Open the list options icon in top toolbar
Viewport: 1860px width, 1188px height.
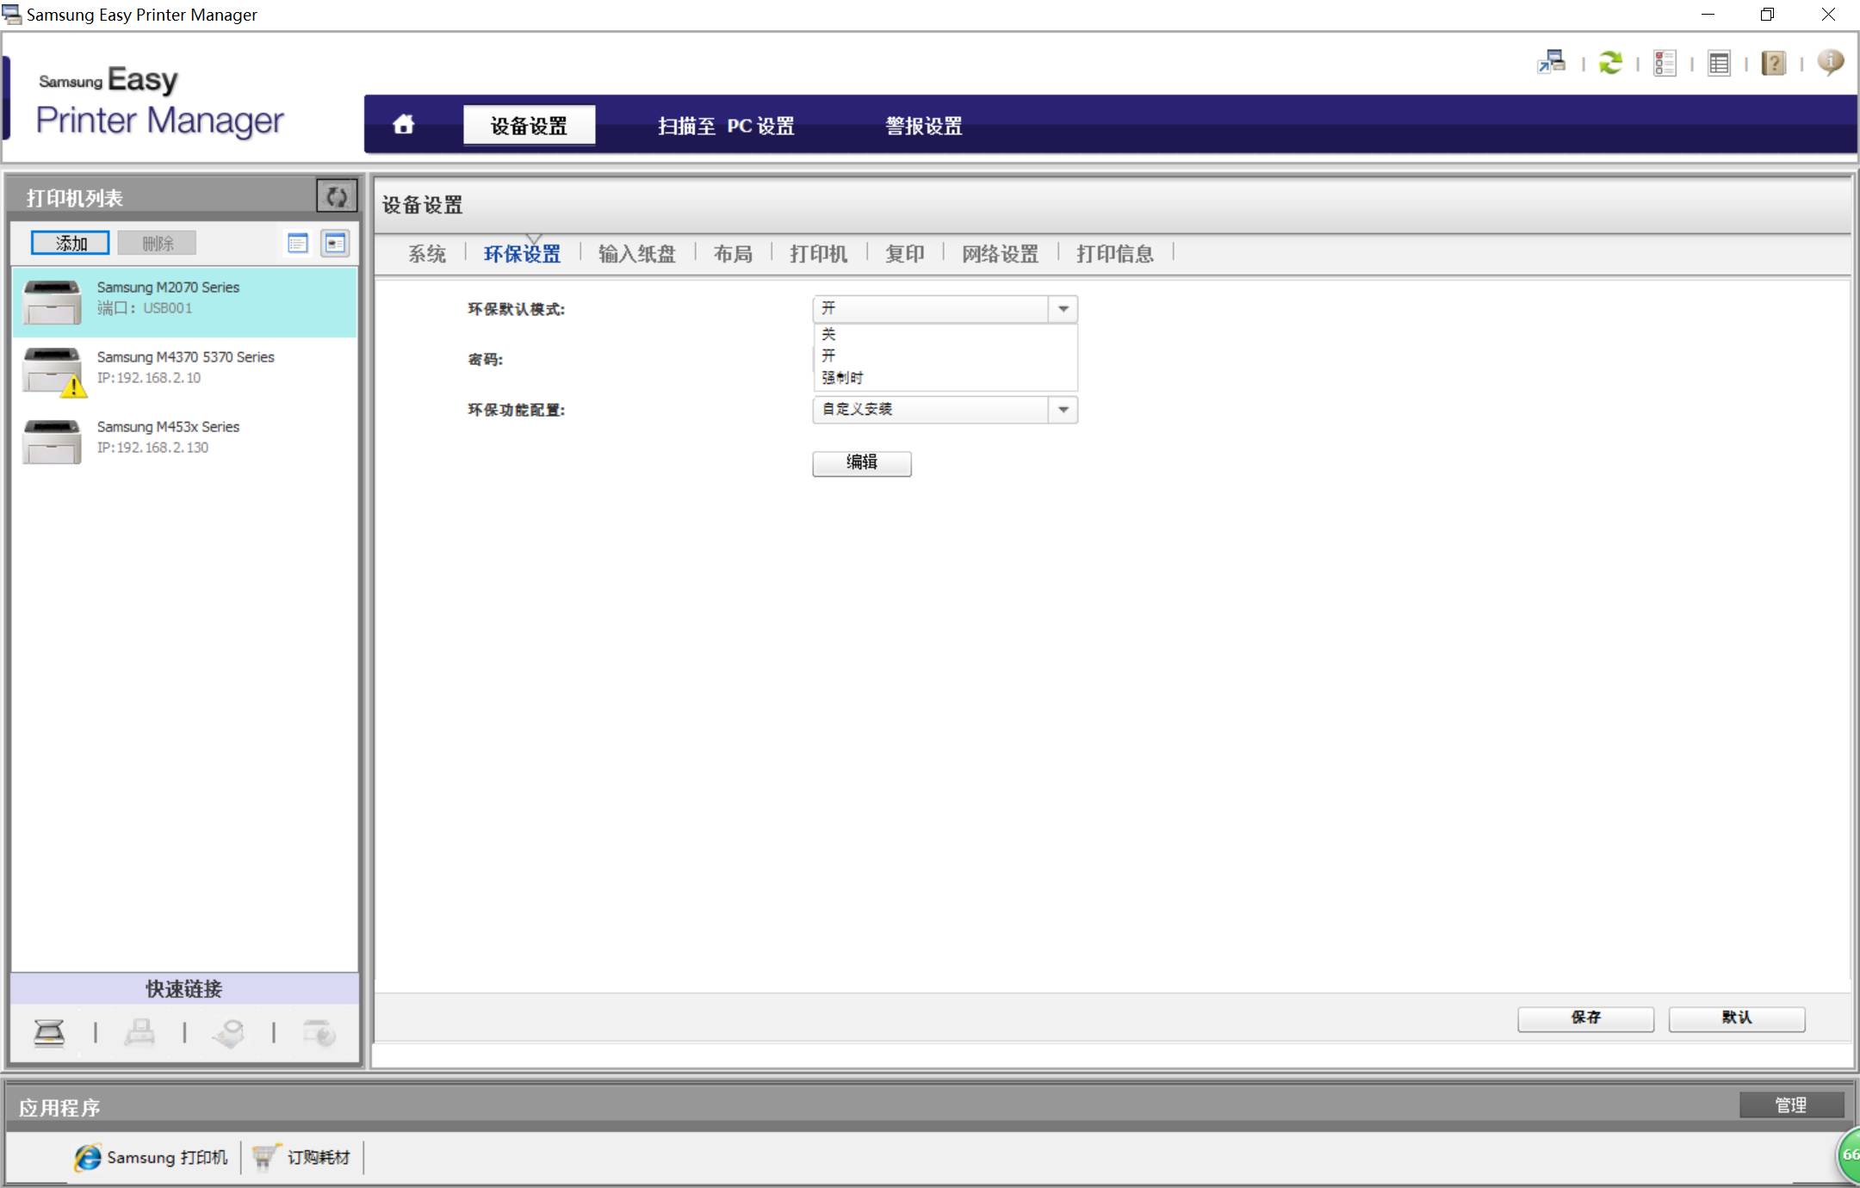coord(1665,63)
